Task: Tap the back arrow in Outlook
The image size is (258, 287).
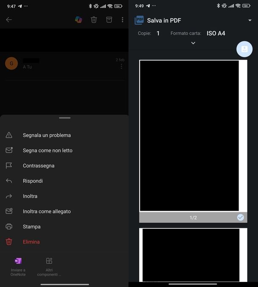Action: pos(9,20)
